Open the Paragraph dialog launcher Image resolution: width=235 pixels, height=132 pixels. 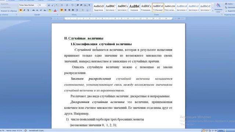click(x=90, y=14)
